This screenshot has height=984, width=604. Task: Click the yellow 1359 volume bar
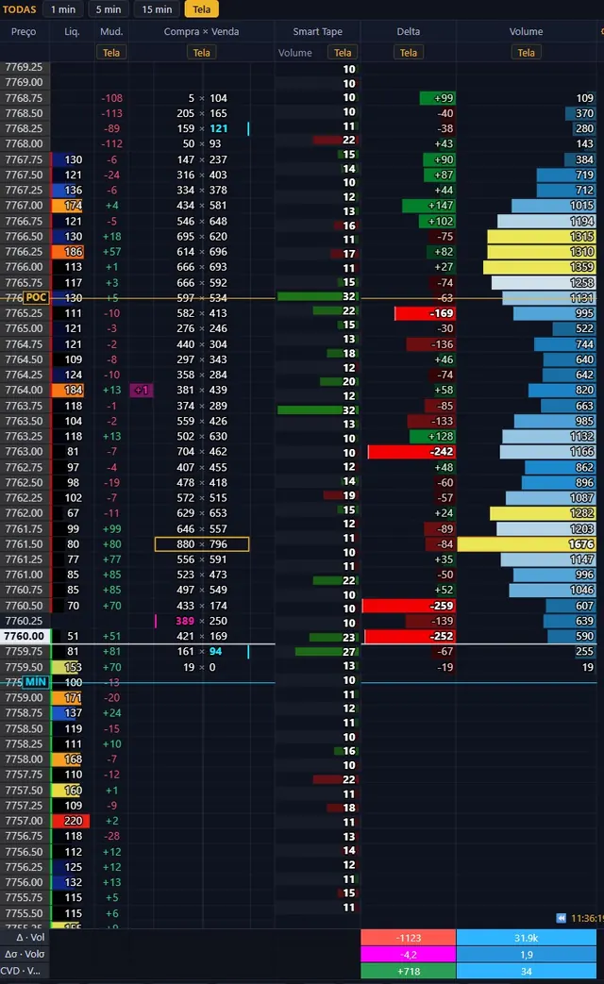coord(539,267)
